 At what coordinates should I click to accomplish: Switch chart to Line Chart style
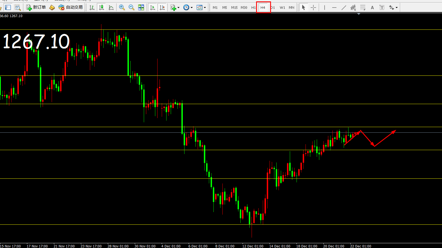tap(111, 8)
